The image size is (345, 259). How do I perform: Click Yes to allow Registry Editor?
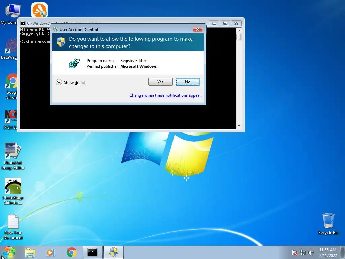pyautogui.click(x=160, y=82)
